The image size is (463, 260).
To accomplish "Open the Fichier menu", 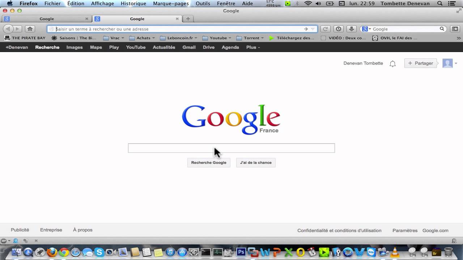I will point(52,4).
